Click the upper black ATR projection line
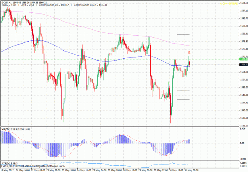Viewport: 248px width, 172px height. click(x=183, y=34)
